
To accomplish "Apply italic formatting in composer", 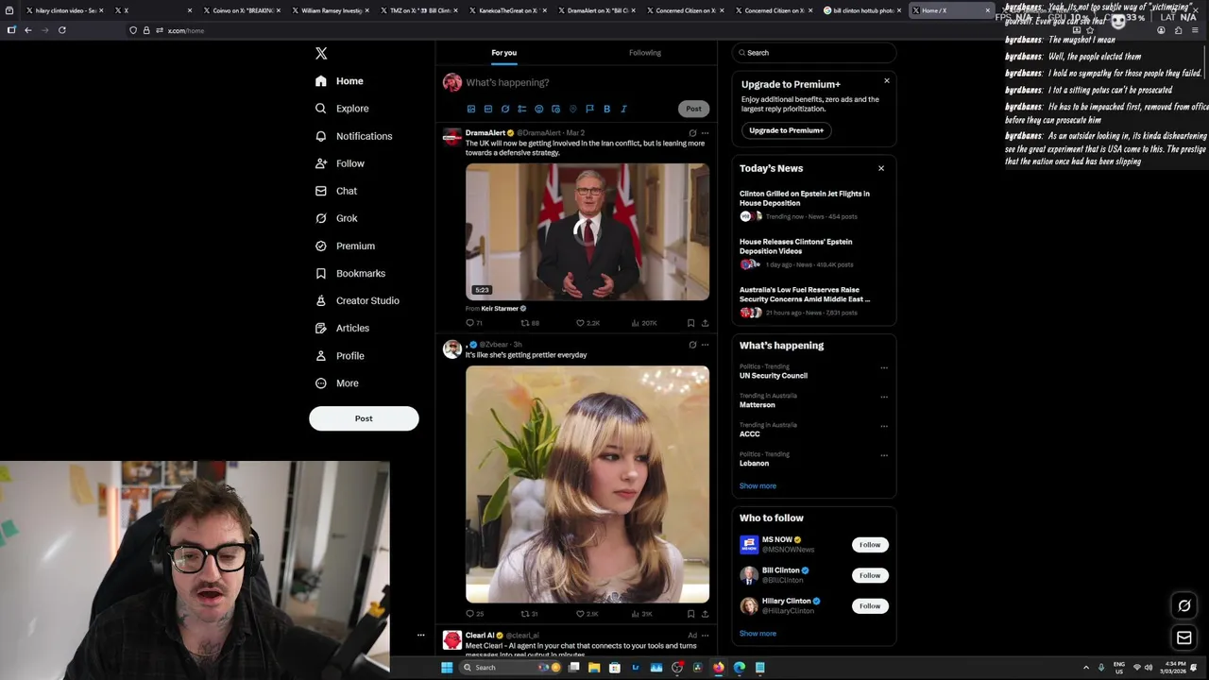I will 623,109.
